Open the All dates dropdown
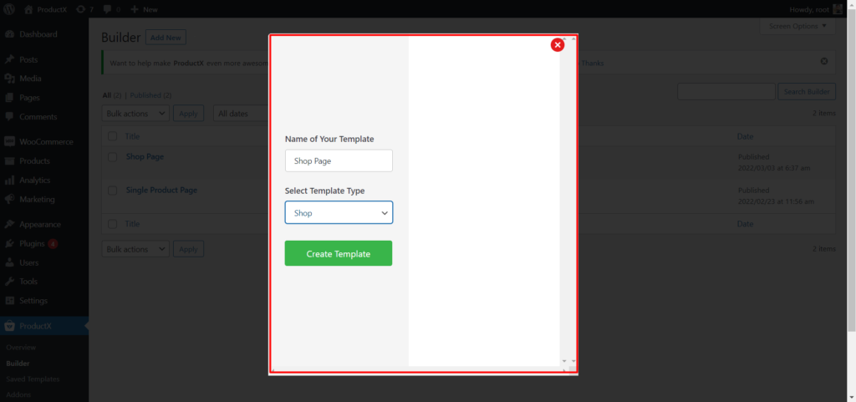Viewport: 856px width, 402px height. click(x=241, y=114)
